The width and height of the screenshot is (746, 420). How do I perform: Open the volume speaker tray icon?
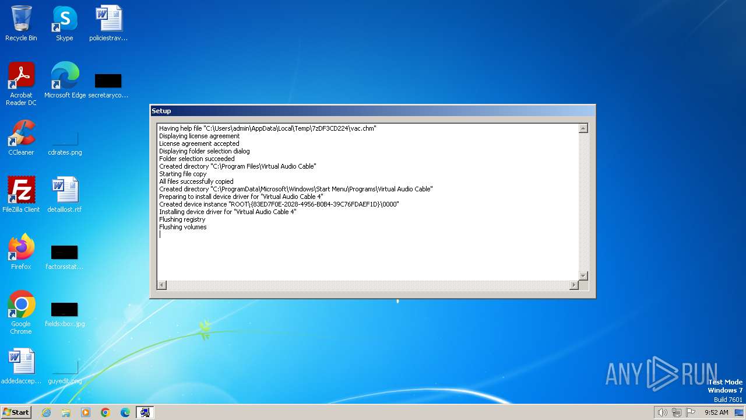point(662,412)
